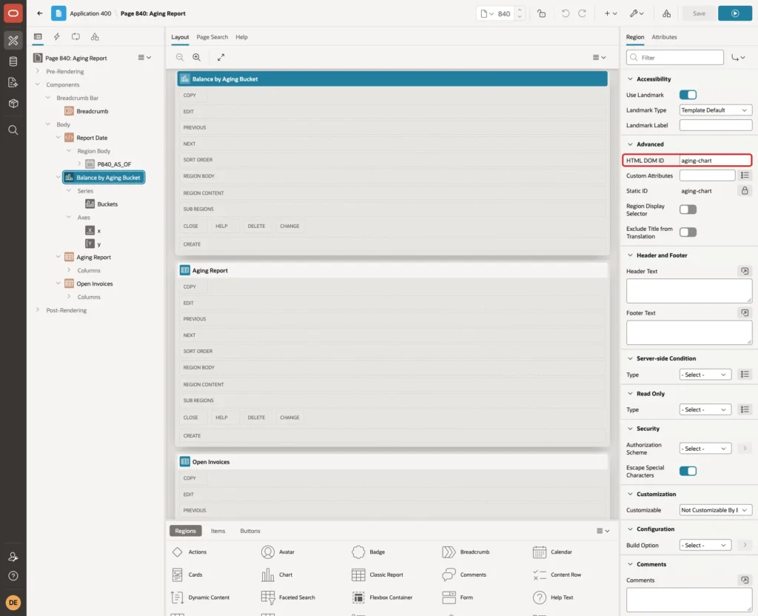Zoom in the layout view

click(197, 57)
